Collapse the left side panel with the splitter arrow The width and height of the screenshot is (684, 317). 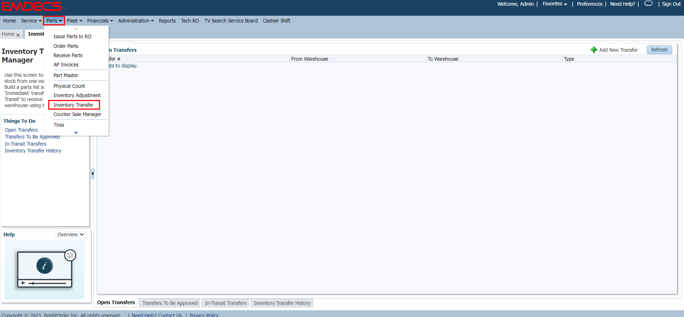[x=93, y=173]
